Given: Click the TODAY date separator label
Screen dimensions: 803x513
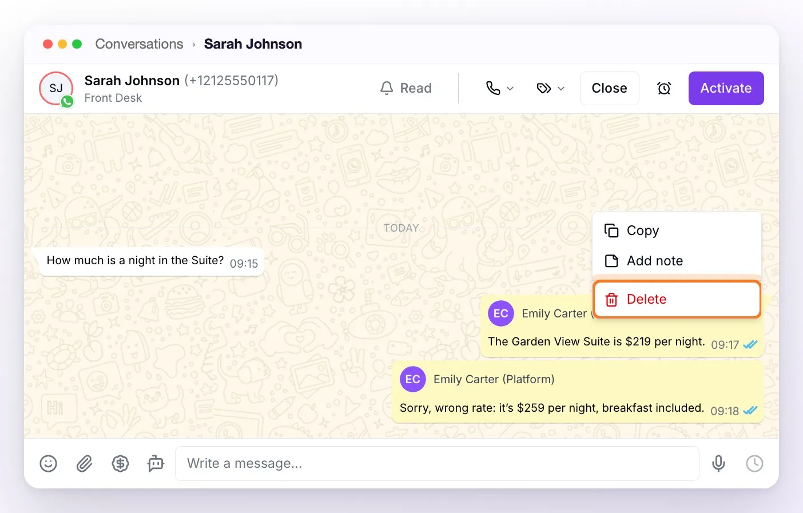Looking at the screenshot, I should click(401, 228).
